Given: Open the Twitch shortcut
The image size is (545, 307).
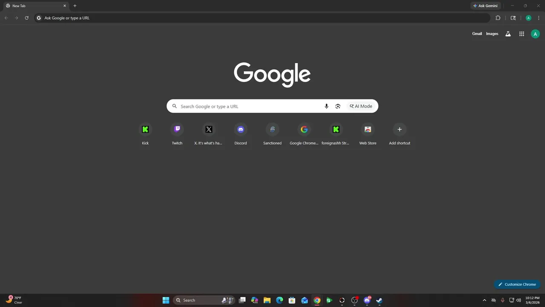Looking at the screenshot, I should [x=177, y=134].
